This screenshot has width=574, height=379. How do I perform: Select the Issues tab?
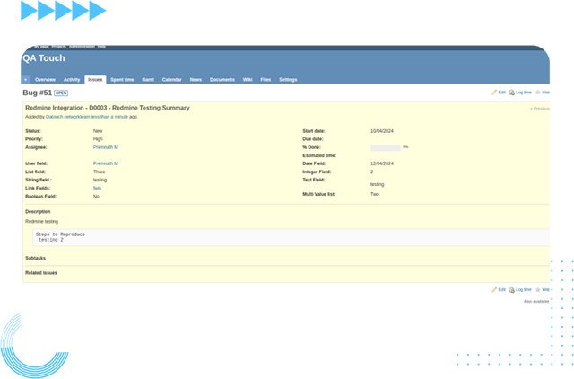click(x=95, y=80)
